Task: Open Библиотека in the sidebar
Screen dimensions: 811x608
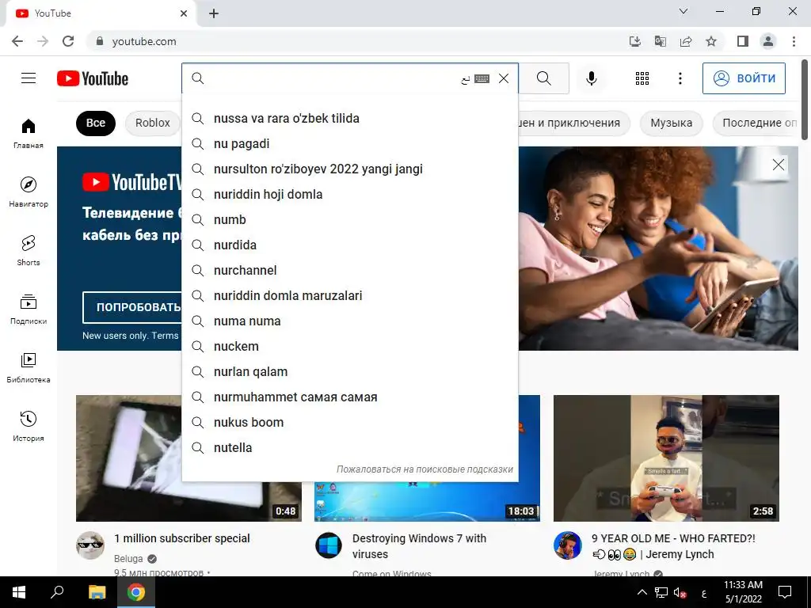Action: (28, 367)
